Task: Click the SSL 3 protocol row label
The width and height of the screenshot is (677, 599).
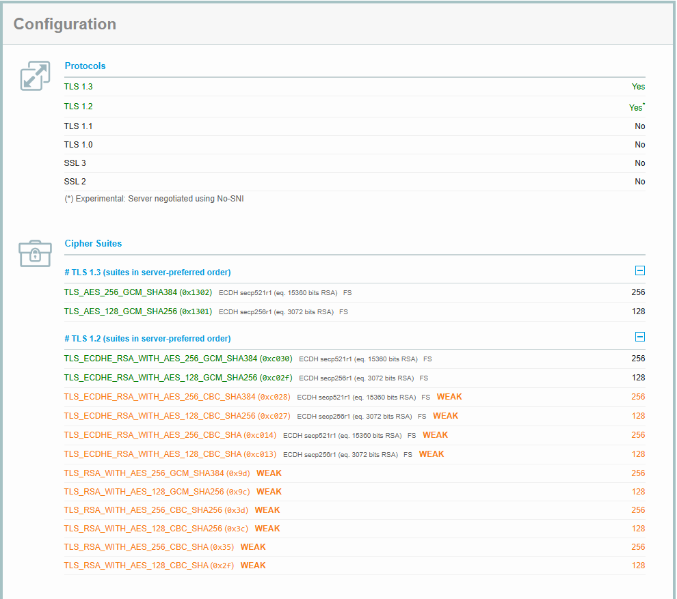Action: (75, 163)
